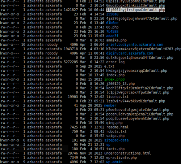This screenshot has width=181, height=164.
Task: Click the error_log filename
Action: click(115, 62)
